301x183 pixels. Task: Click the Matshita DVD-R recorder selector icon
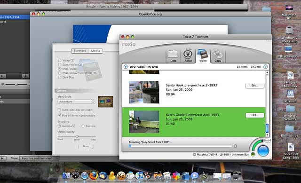(x=194, y=154)
